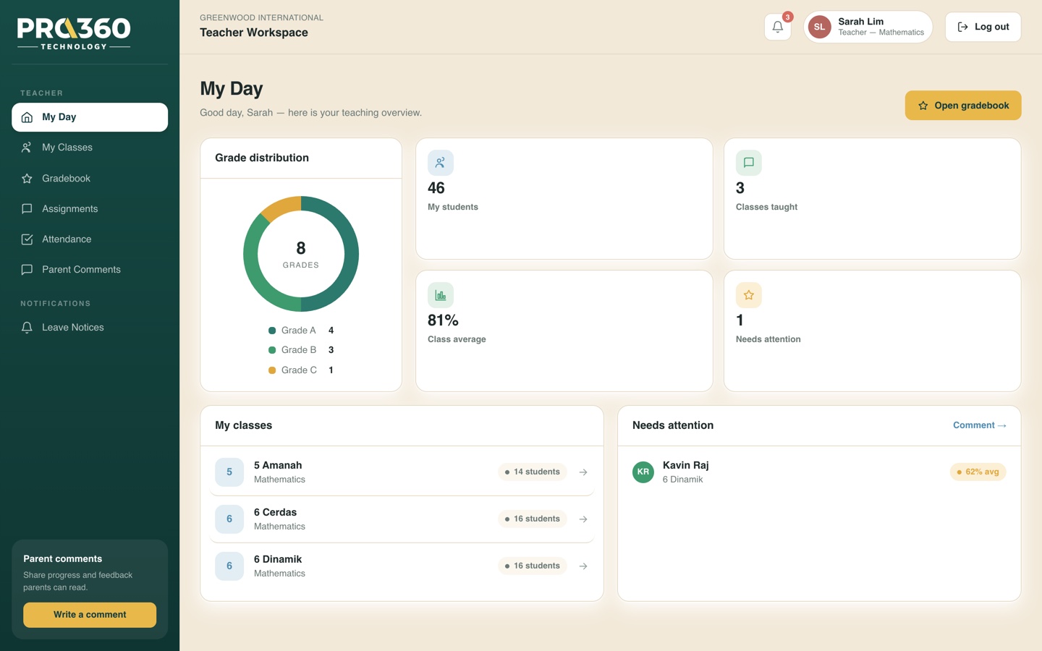Open Gradebook in sidebar
Image resolution: width=1042 pixels, height=651 pixels.
pos(90,179)
